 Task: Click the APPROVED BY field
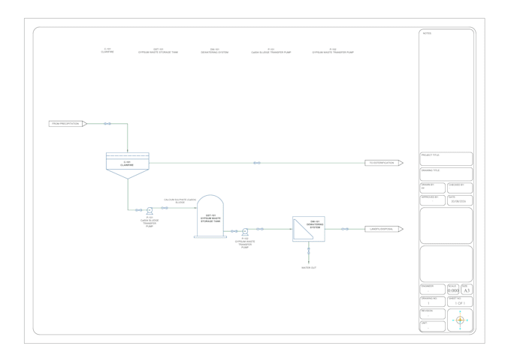(x=432, y=200)
